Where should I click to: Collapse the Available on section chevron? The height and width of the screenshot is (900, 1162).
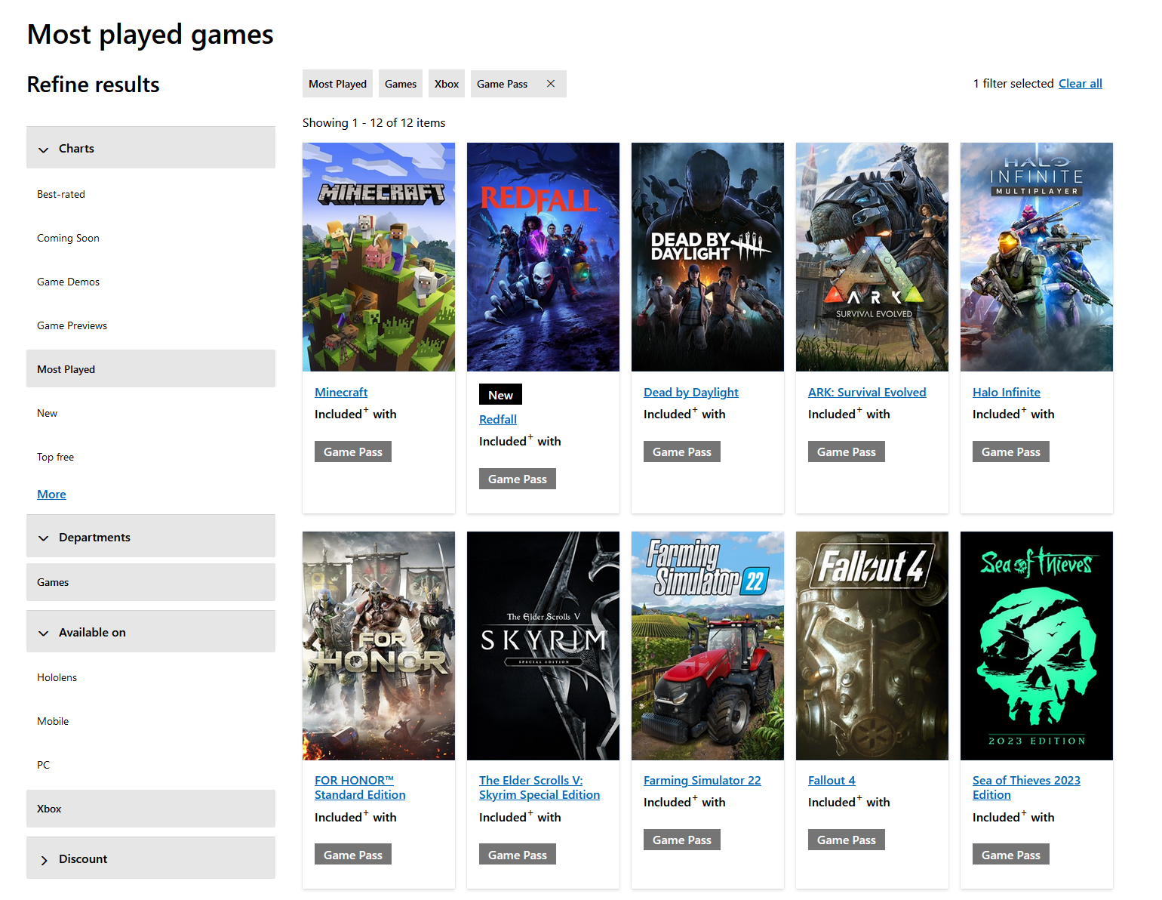point(44,633)
